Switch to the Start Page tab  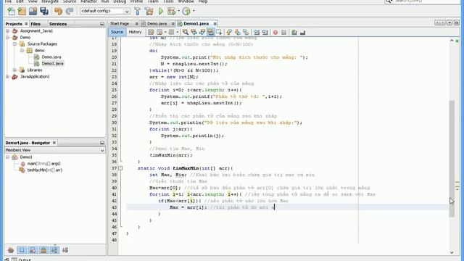(x=120, y=23)
